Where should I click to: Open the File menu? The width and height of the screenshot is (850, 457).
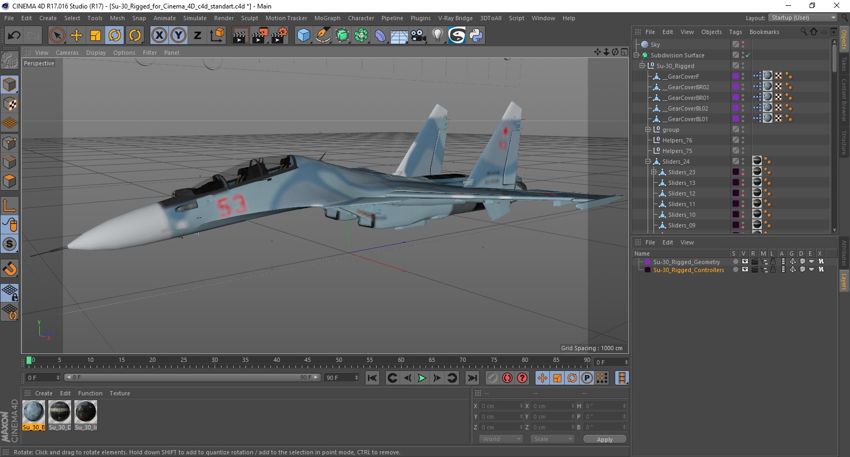[x=9, y=18]
